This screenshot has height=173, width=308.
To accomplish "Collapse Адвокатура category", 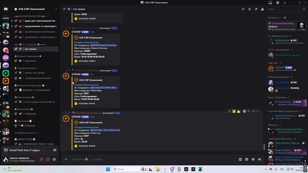I will coord(25,121).
